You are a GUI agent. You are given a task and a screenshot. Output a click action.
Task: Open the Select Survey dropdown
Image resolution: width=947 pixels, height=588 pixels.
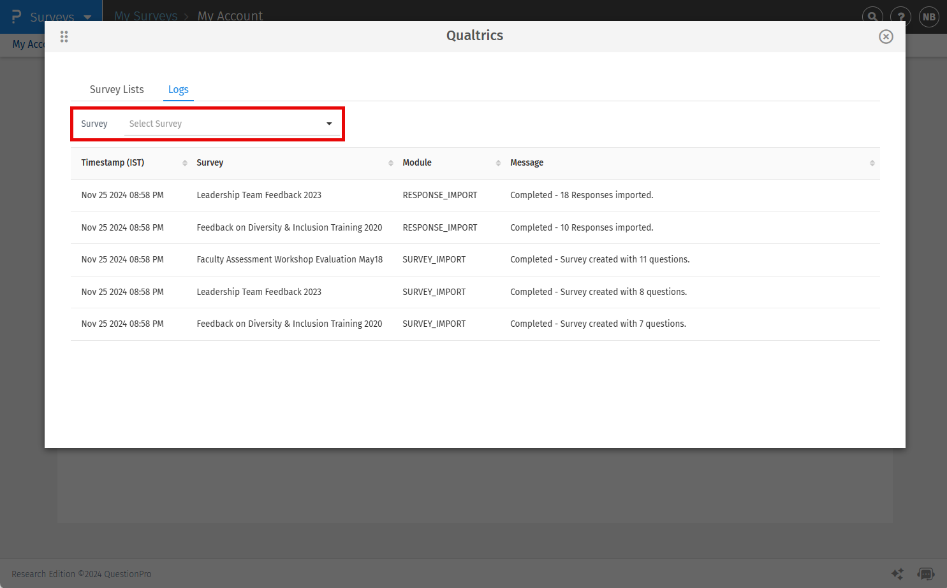(x=231, y=124)
